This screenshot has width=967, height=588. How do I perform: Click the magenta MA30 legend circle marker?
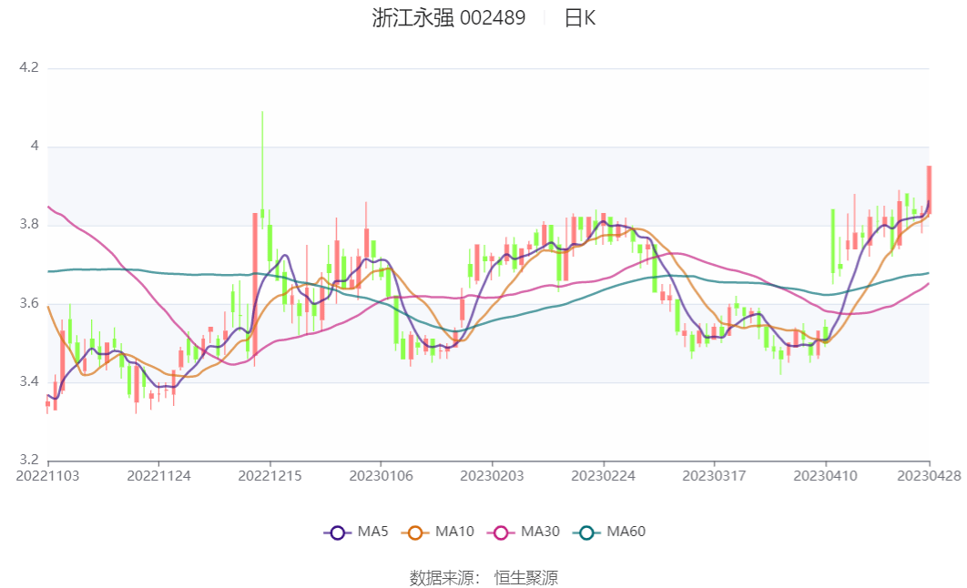[502, 532]
